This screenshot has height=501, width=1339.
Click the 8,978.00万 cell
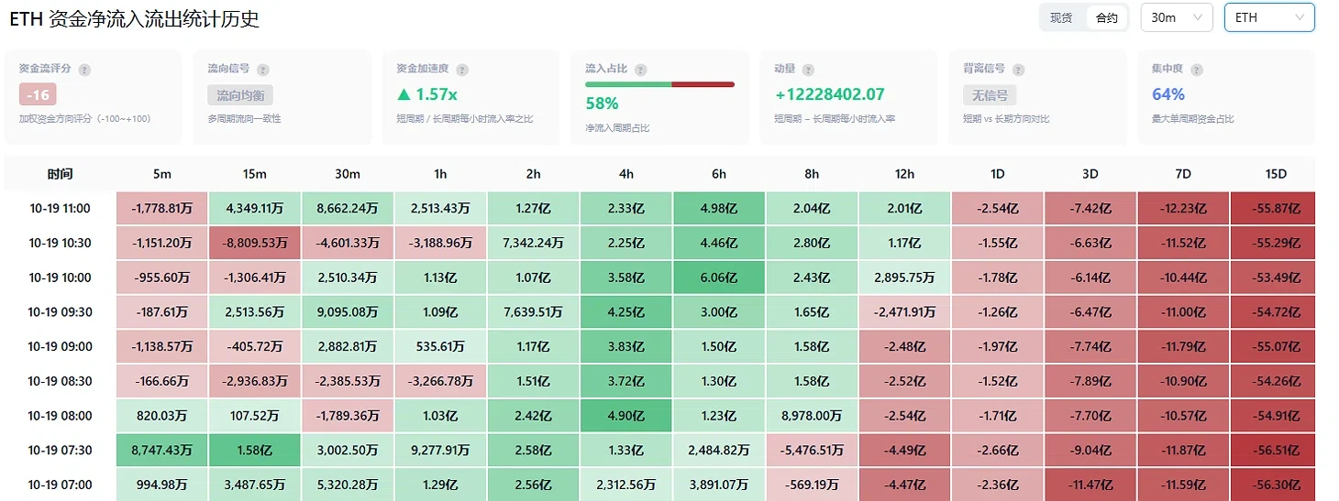(812, 415)
